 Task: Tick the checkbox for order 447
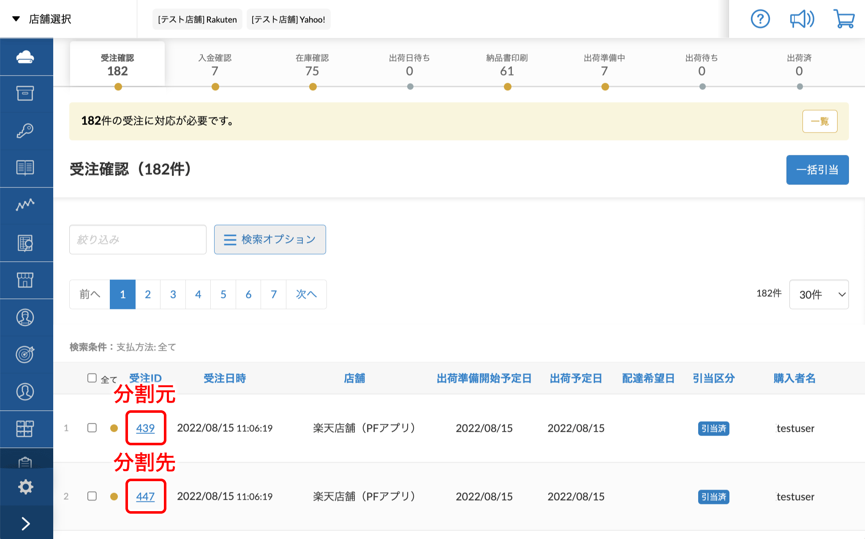92,496
